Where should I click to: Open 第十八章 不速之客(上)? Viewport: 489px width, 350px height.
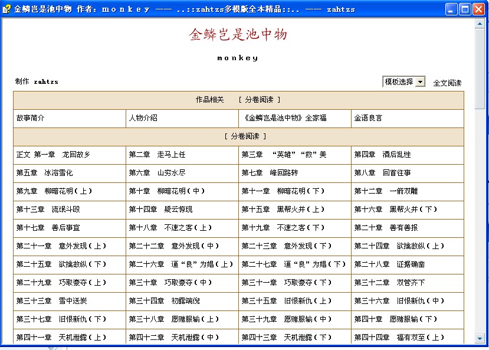170,228
